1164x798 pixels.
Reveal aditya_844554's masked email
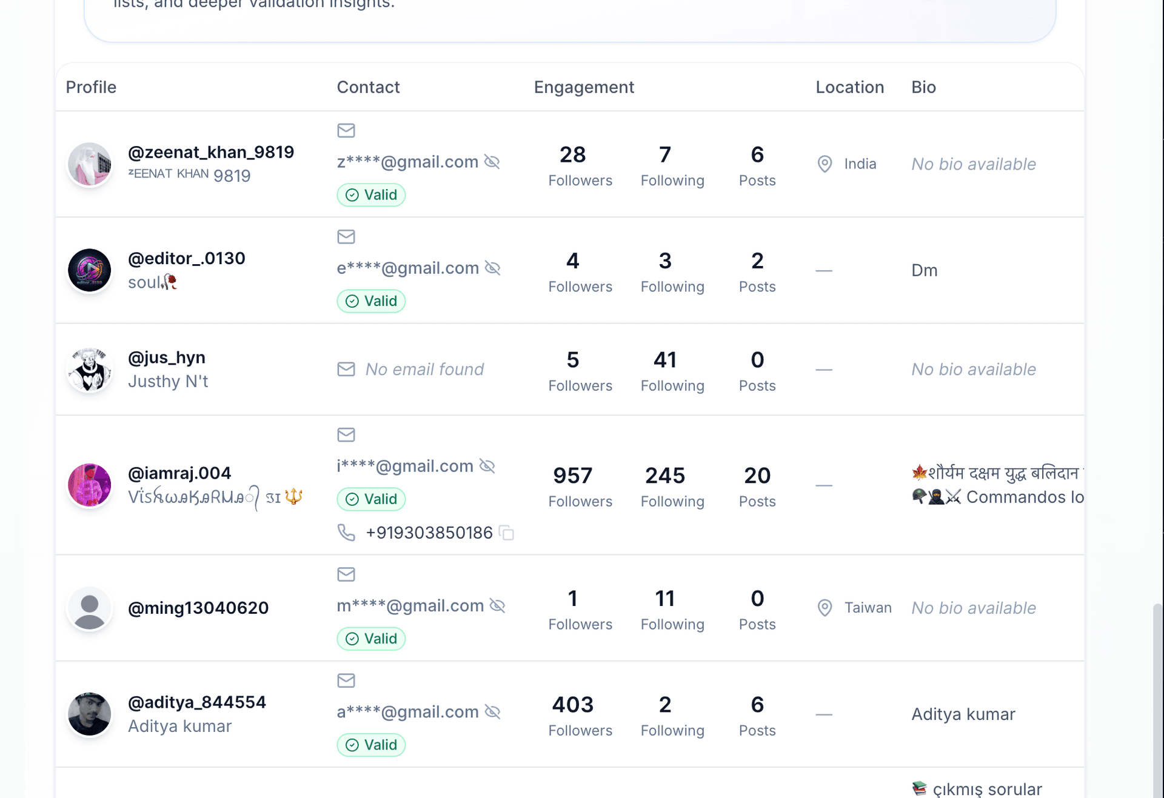(x=493, y=712)
